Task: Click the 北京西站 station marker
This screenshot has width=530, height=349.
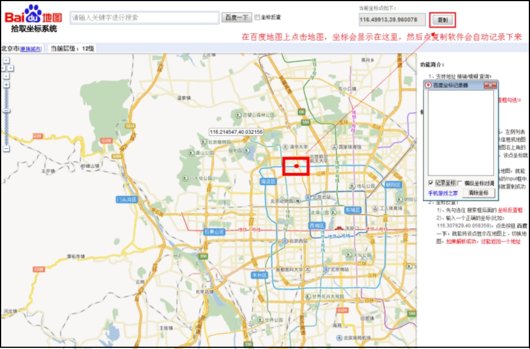Action: pyautogui.click(x=284, y=241)
